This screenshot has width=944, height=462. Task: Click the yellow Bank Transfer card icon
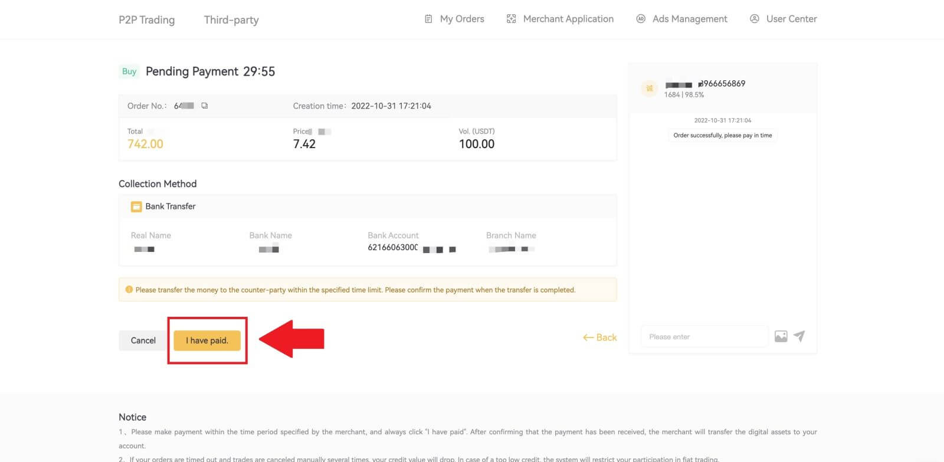pyautogui.click(x=136, y=207)
